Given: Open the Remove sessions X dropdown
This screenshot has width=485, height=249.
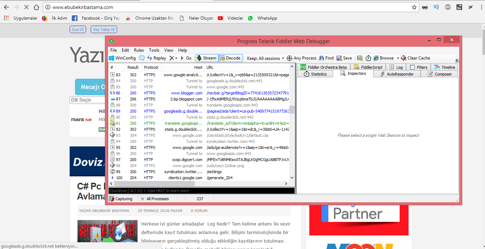Looking at the screenshot, I should pos(173,58).
